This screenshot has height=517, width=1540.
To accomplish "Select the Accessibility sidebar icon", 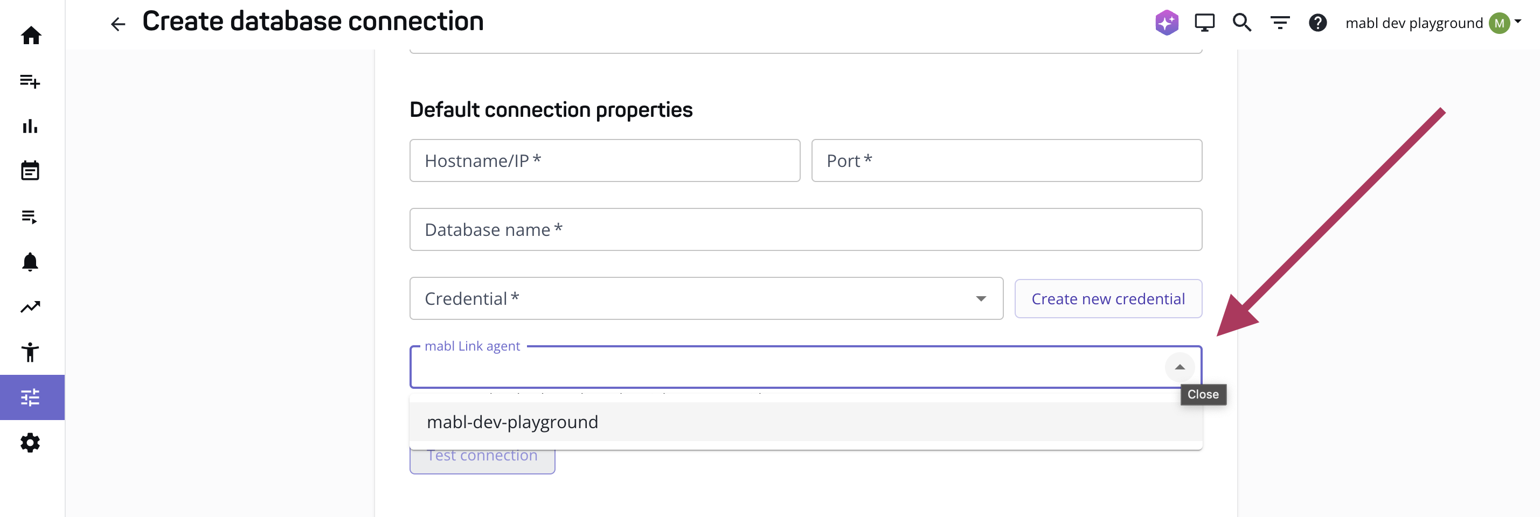I will tap(31, 352).
